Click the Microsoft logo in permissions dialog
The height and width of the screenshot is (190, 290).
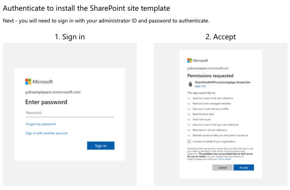[189, 60]
